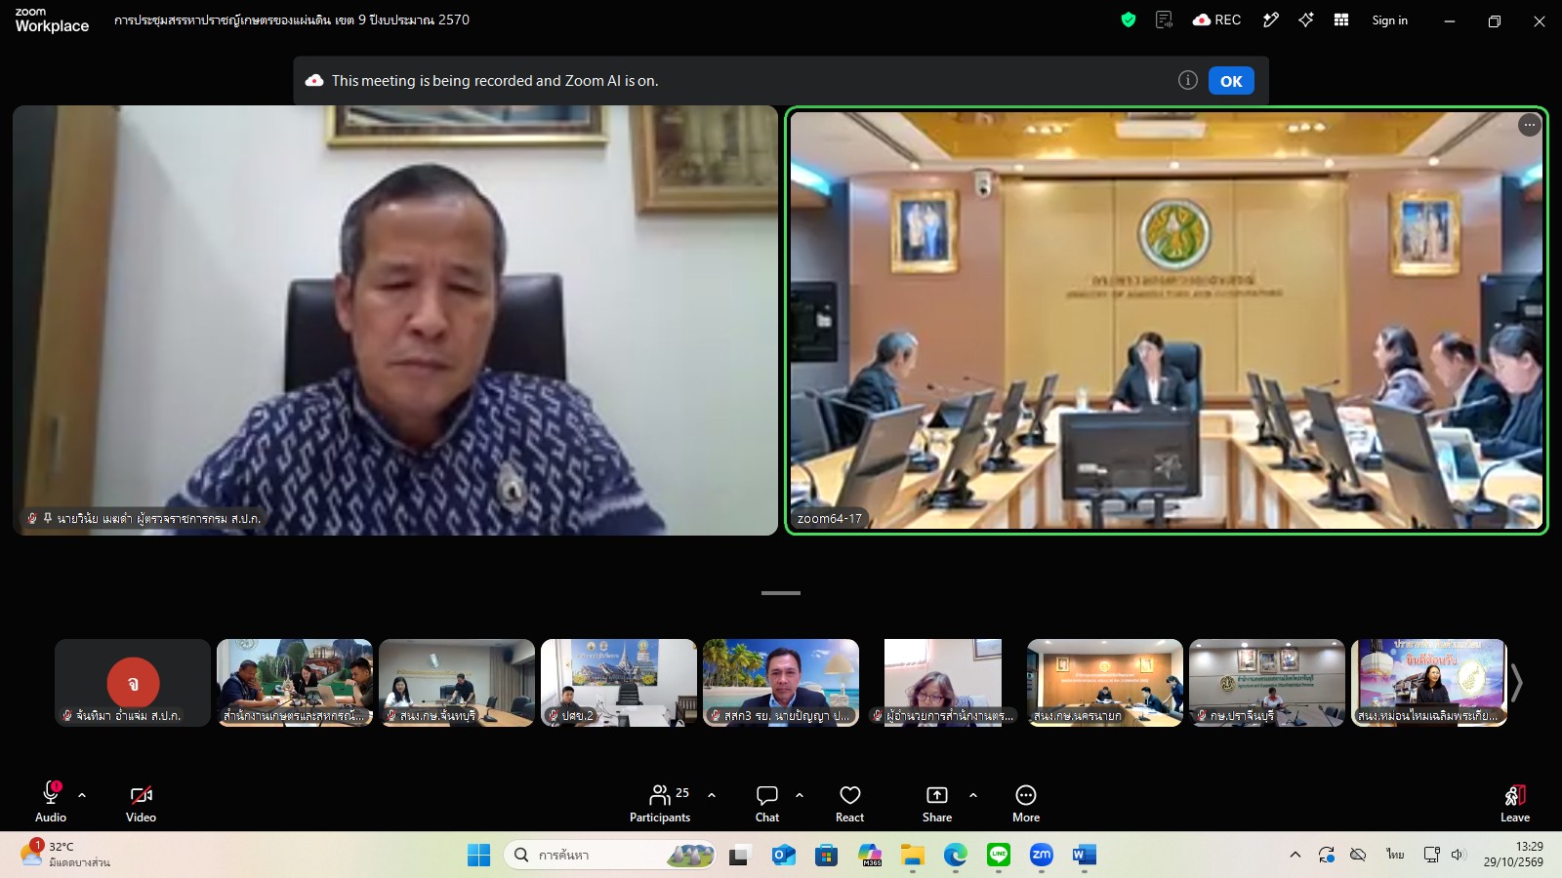Expand the Participants options arrow
The width and height of the screenshot is (1562, 878).
point(712,795)
